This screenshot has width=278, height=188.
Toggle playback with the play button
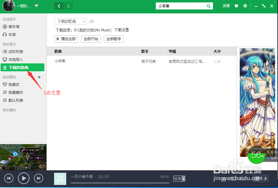[23, 178]
